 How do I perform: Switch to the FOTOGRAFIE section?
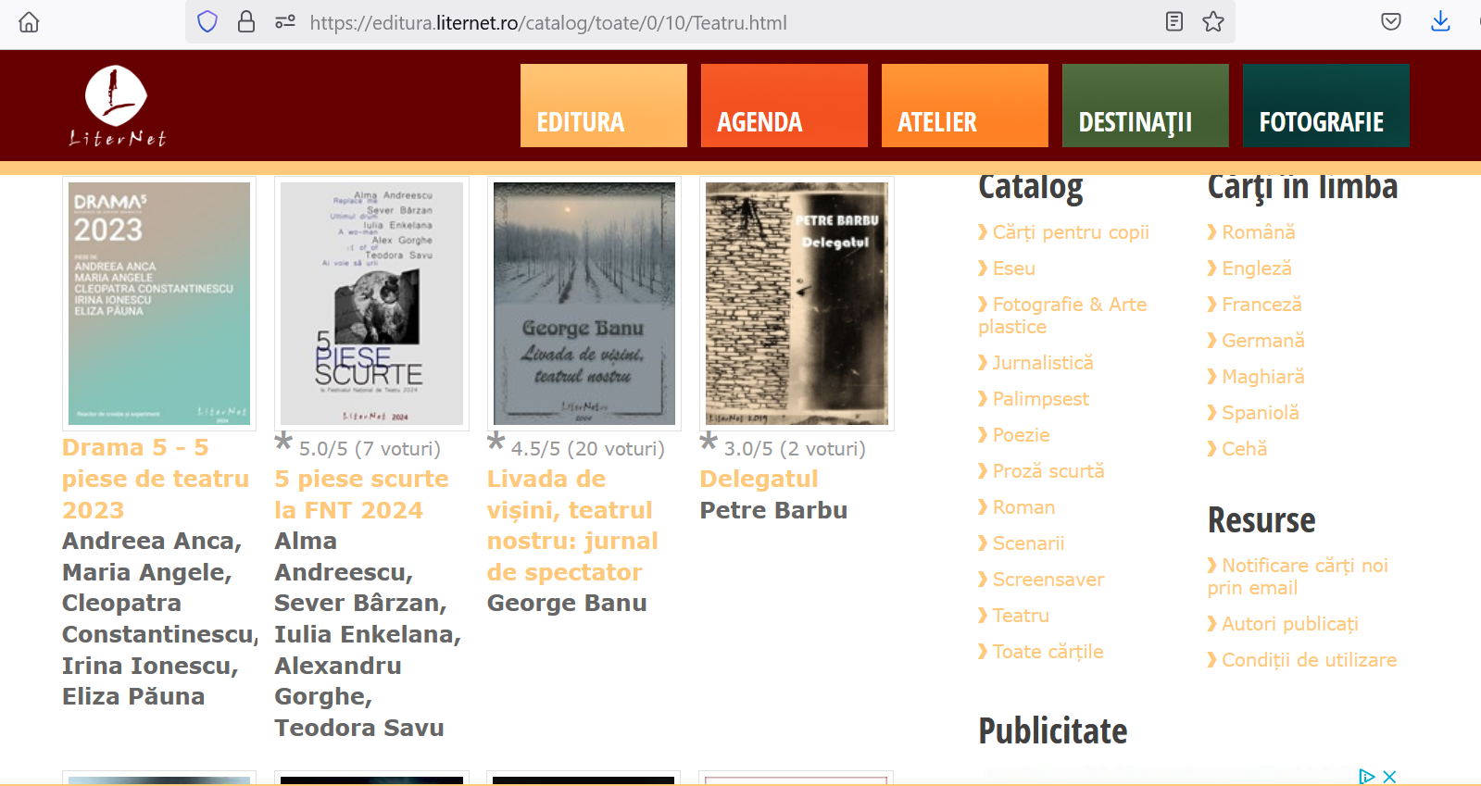click(x=1325, y=106)
